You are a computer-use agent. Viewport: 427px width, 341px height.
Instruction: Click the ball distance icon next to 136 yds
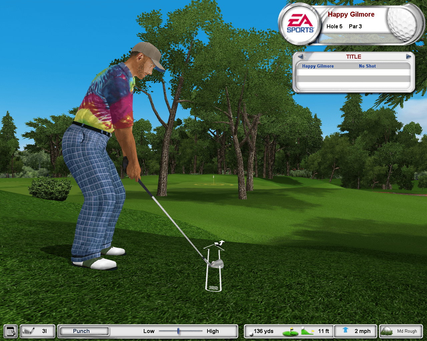[251, 334]
